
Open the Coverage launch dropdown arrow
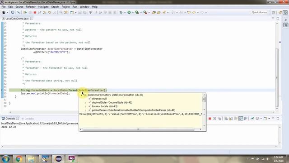[x=141, y=12]
